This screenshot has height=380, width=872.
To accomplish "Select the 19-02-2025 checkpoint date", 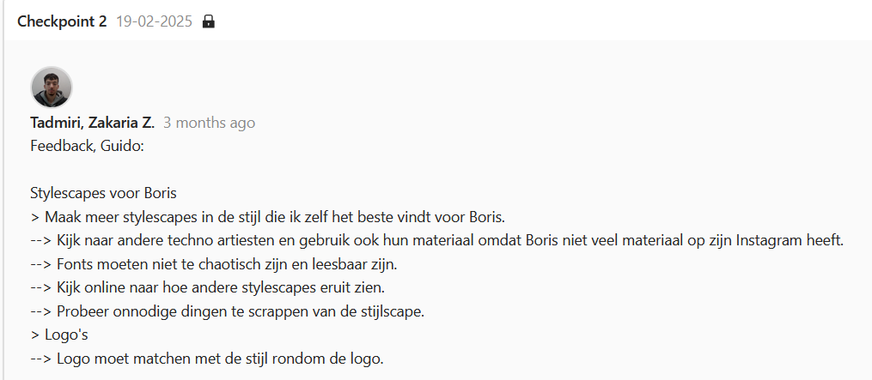I will coord(154,21).
